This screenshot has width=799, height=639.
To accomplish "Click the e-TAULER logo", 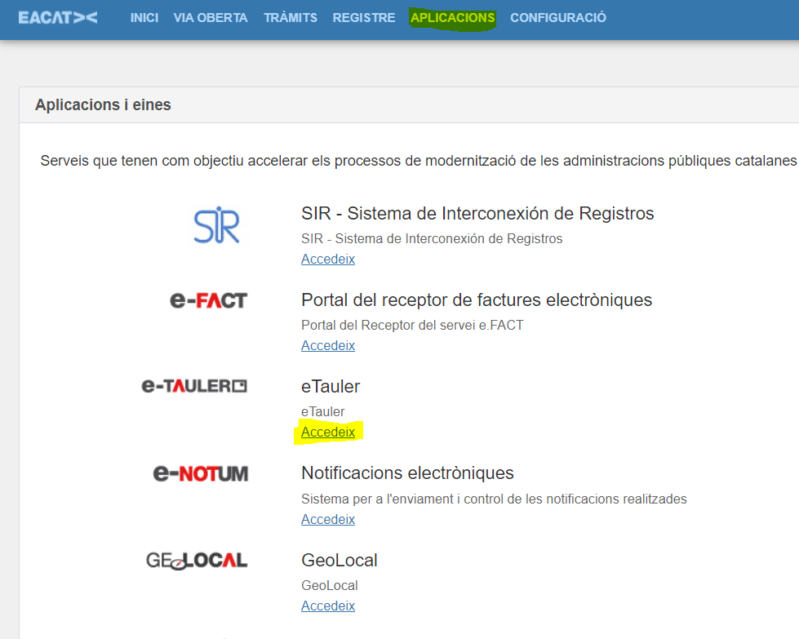I will (194, 386).
